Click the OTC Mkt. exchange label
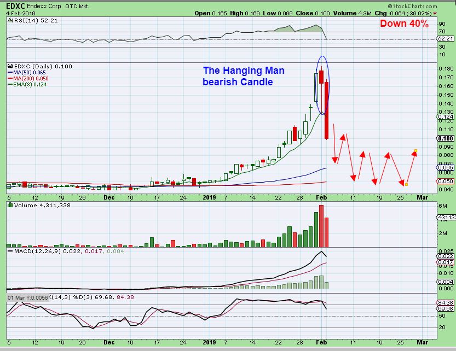This screenshot has width=456, height=351. tap(77, 6)
